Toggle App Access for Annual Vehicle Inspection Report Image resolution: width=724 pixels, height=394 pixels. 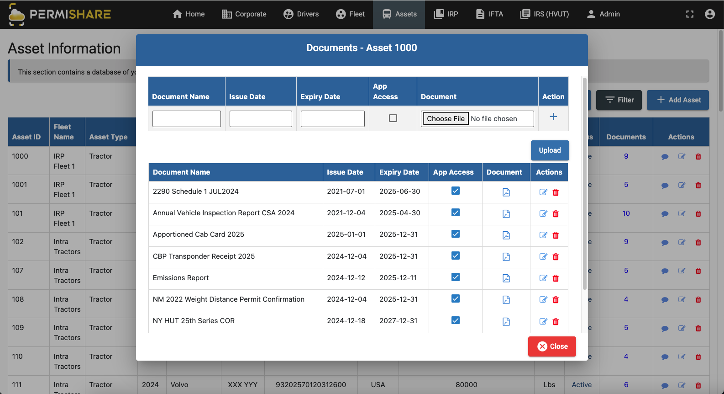(x=455, y=212)
